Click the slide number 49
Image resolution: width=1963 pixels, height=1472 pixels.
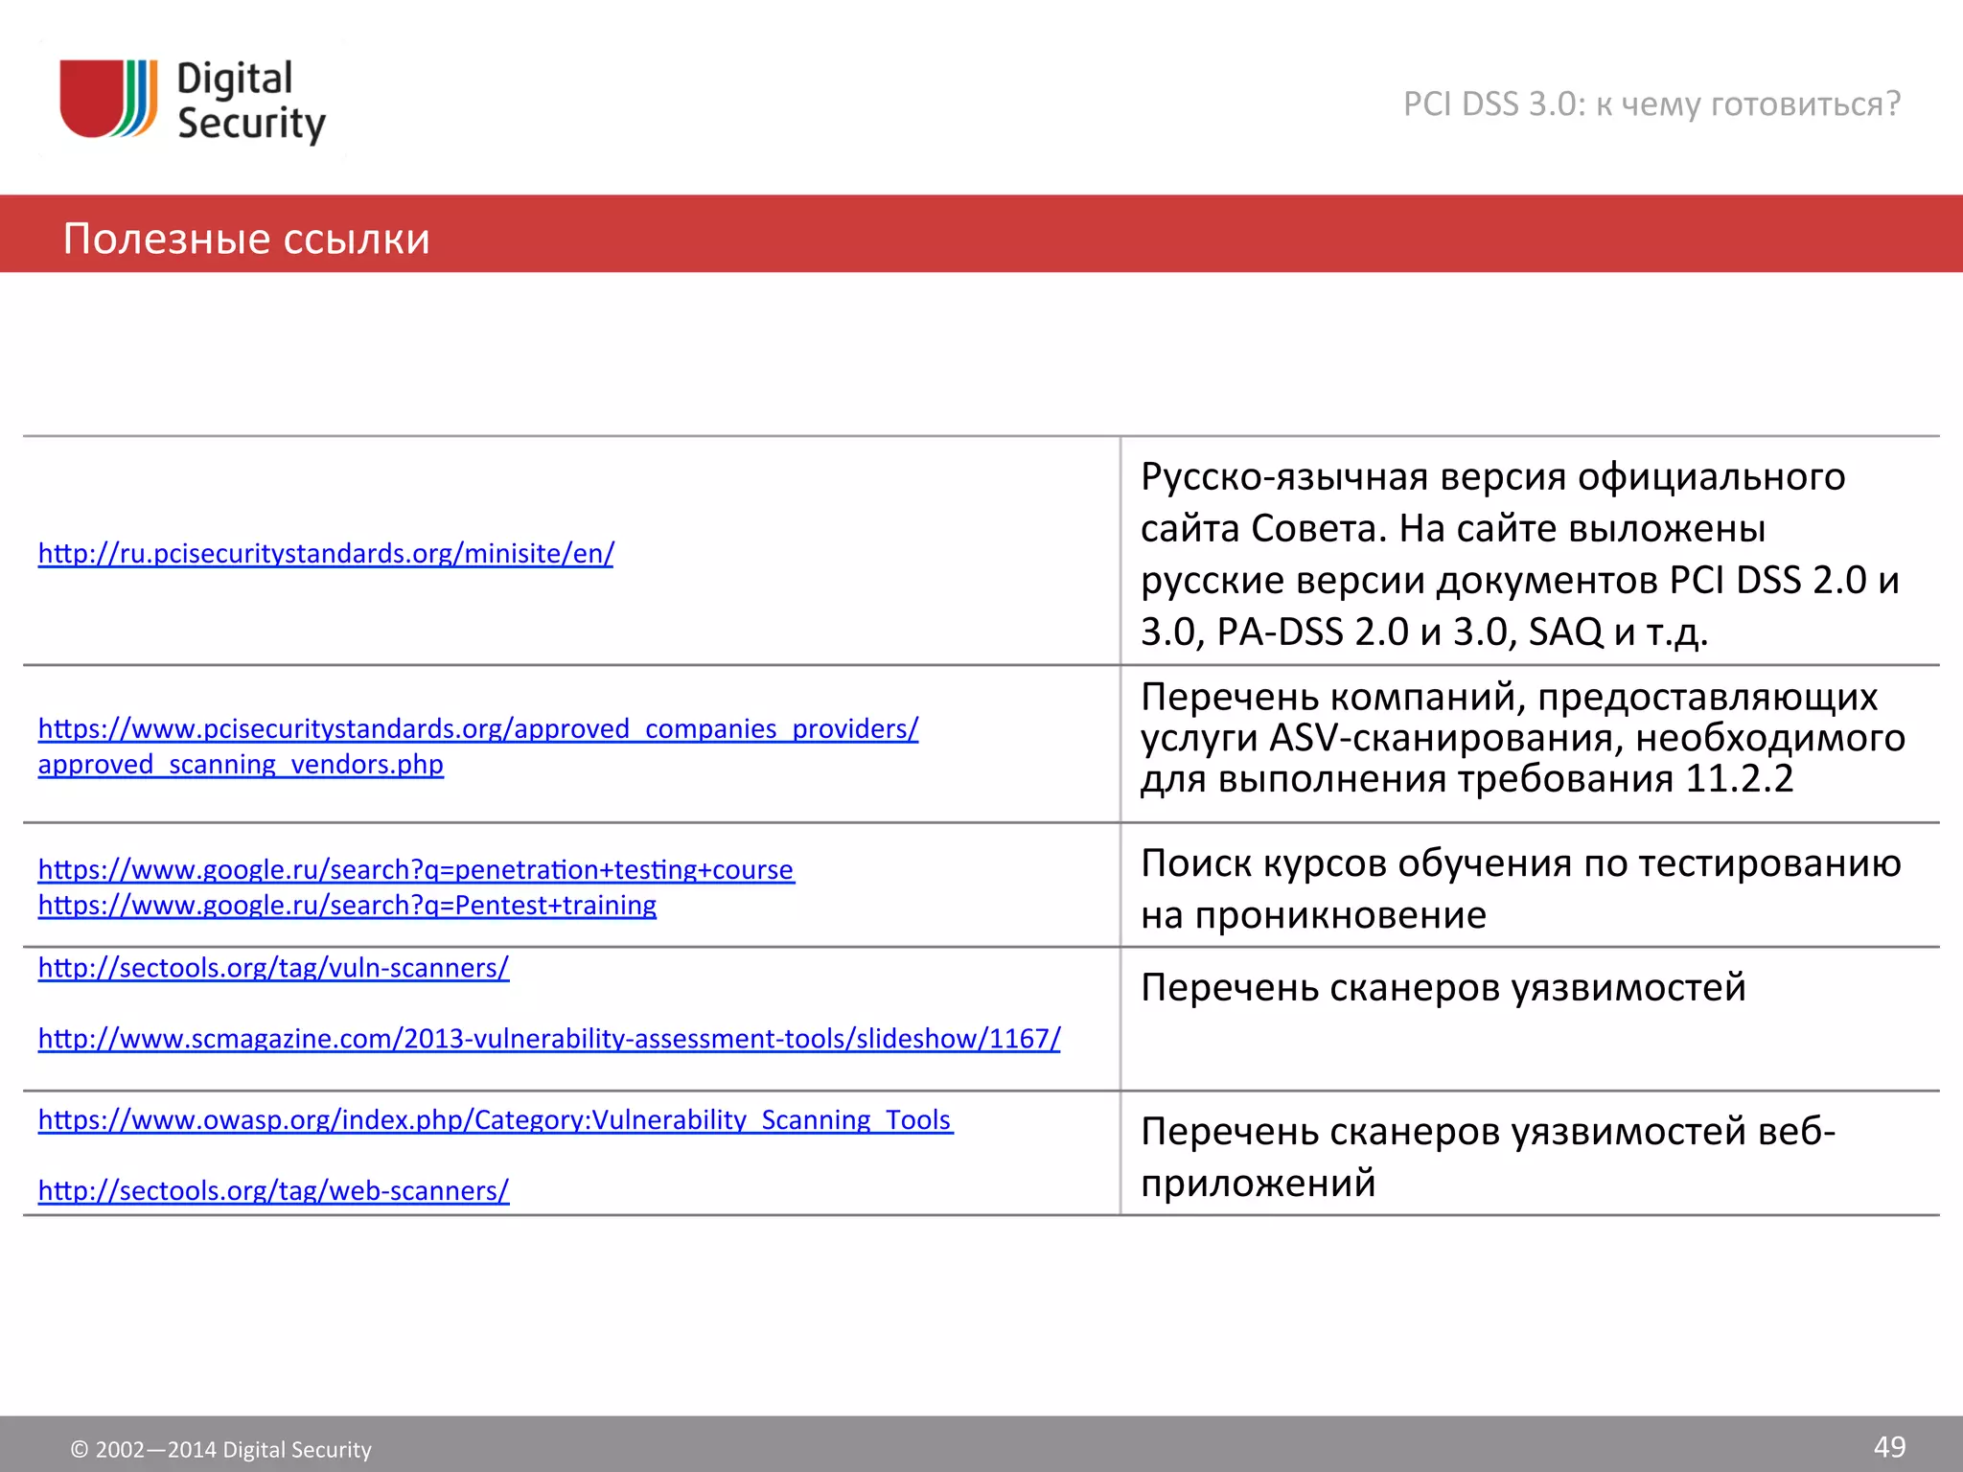pyautogui.click(x=1889, y=1446)
